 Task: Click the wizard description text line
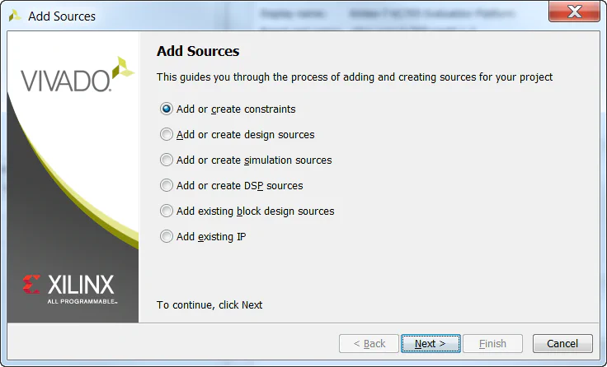pos(355,77)
